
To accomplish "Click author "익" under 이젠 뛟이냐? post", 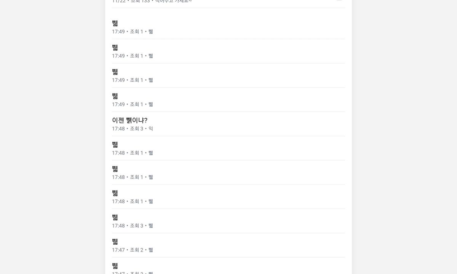I will (x=151, y=129).
